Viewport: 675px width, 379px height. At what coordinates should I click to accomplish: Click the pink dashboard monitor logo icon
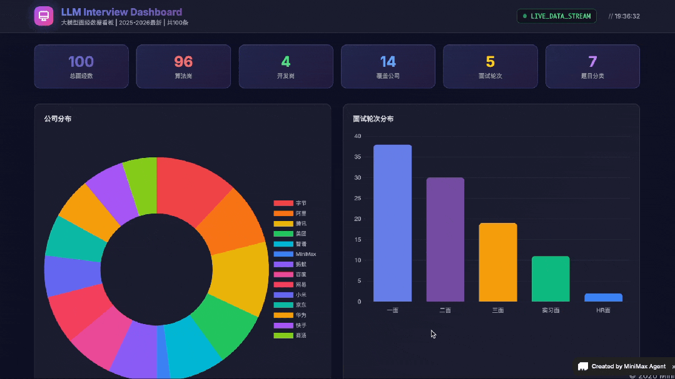(x=44, y=16)
